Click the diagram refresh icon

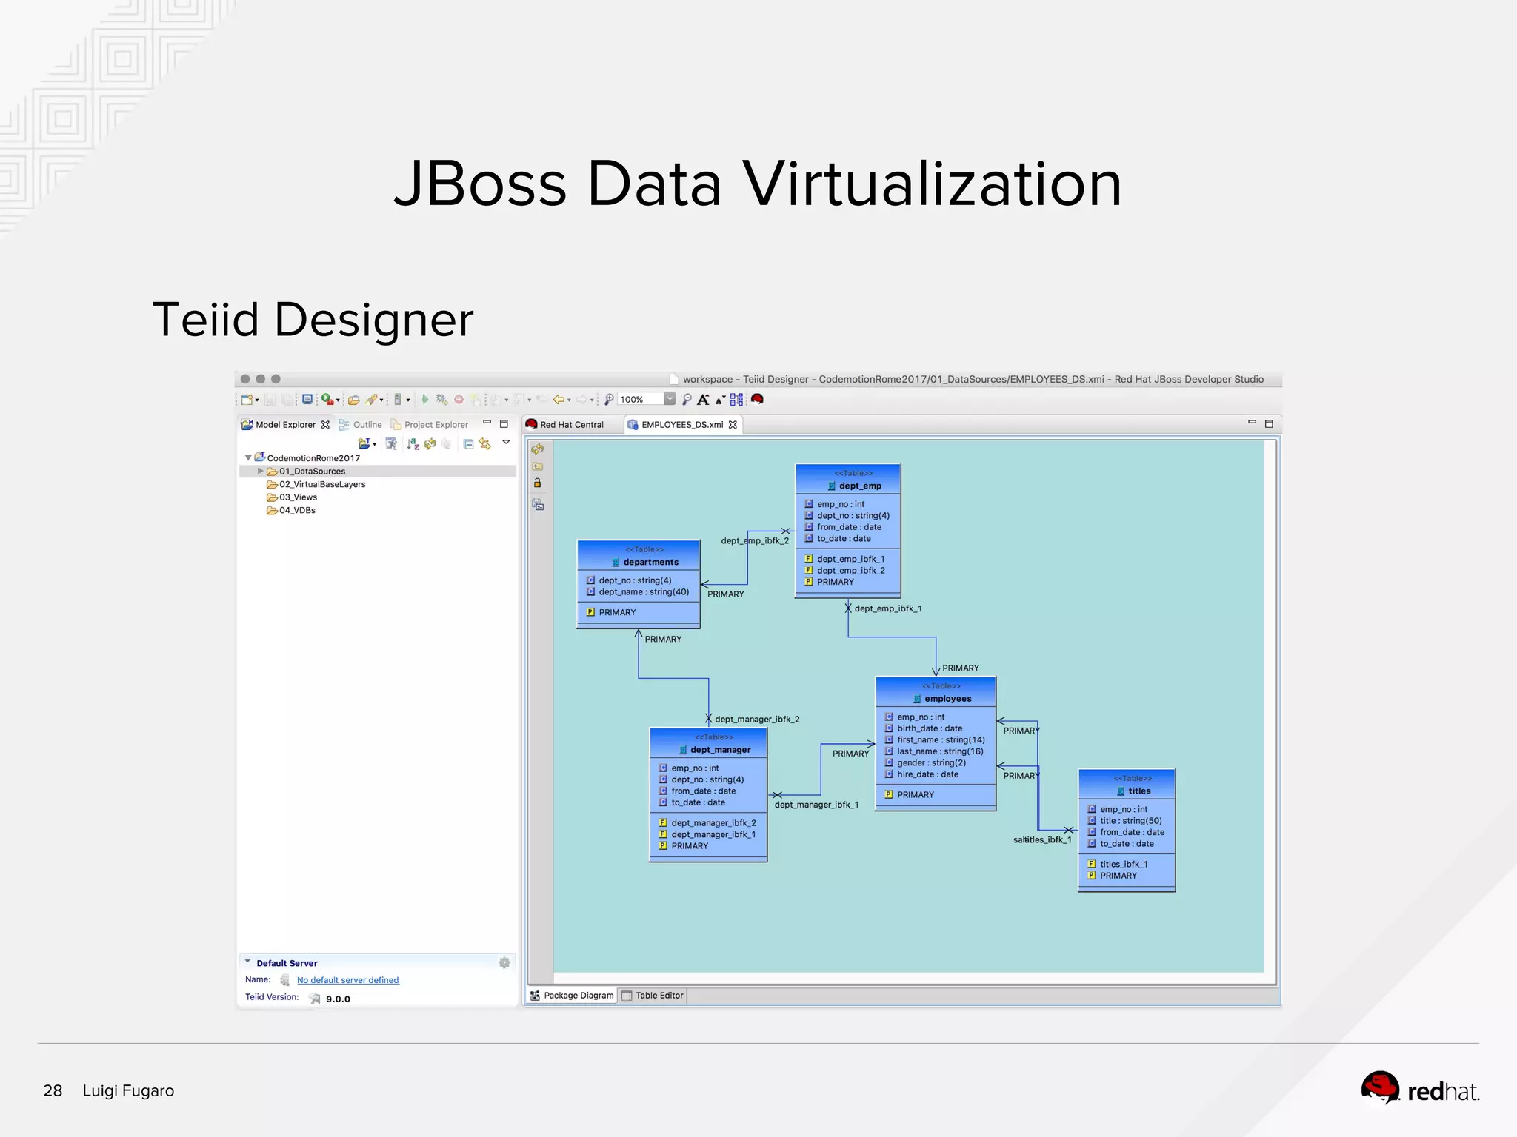tap(538, 449)
